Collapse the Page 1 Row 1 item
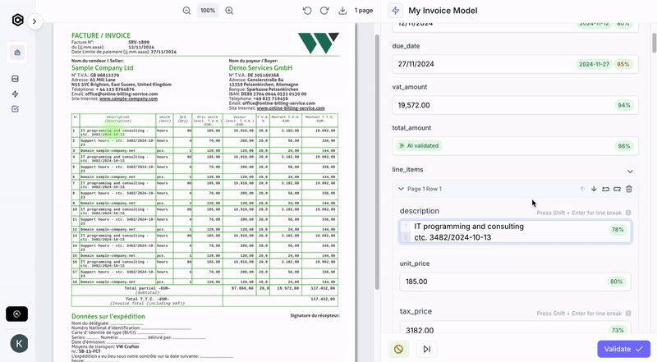The height and width of the screenshot is (362, 657). (x=401, y=189)
